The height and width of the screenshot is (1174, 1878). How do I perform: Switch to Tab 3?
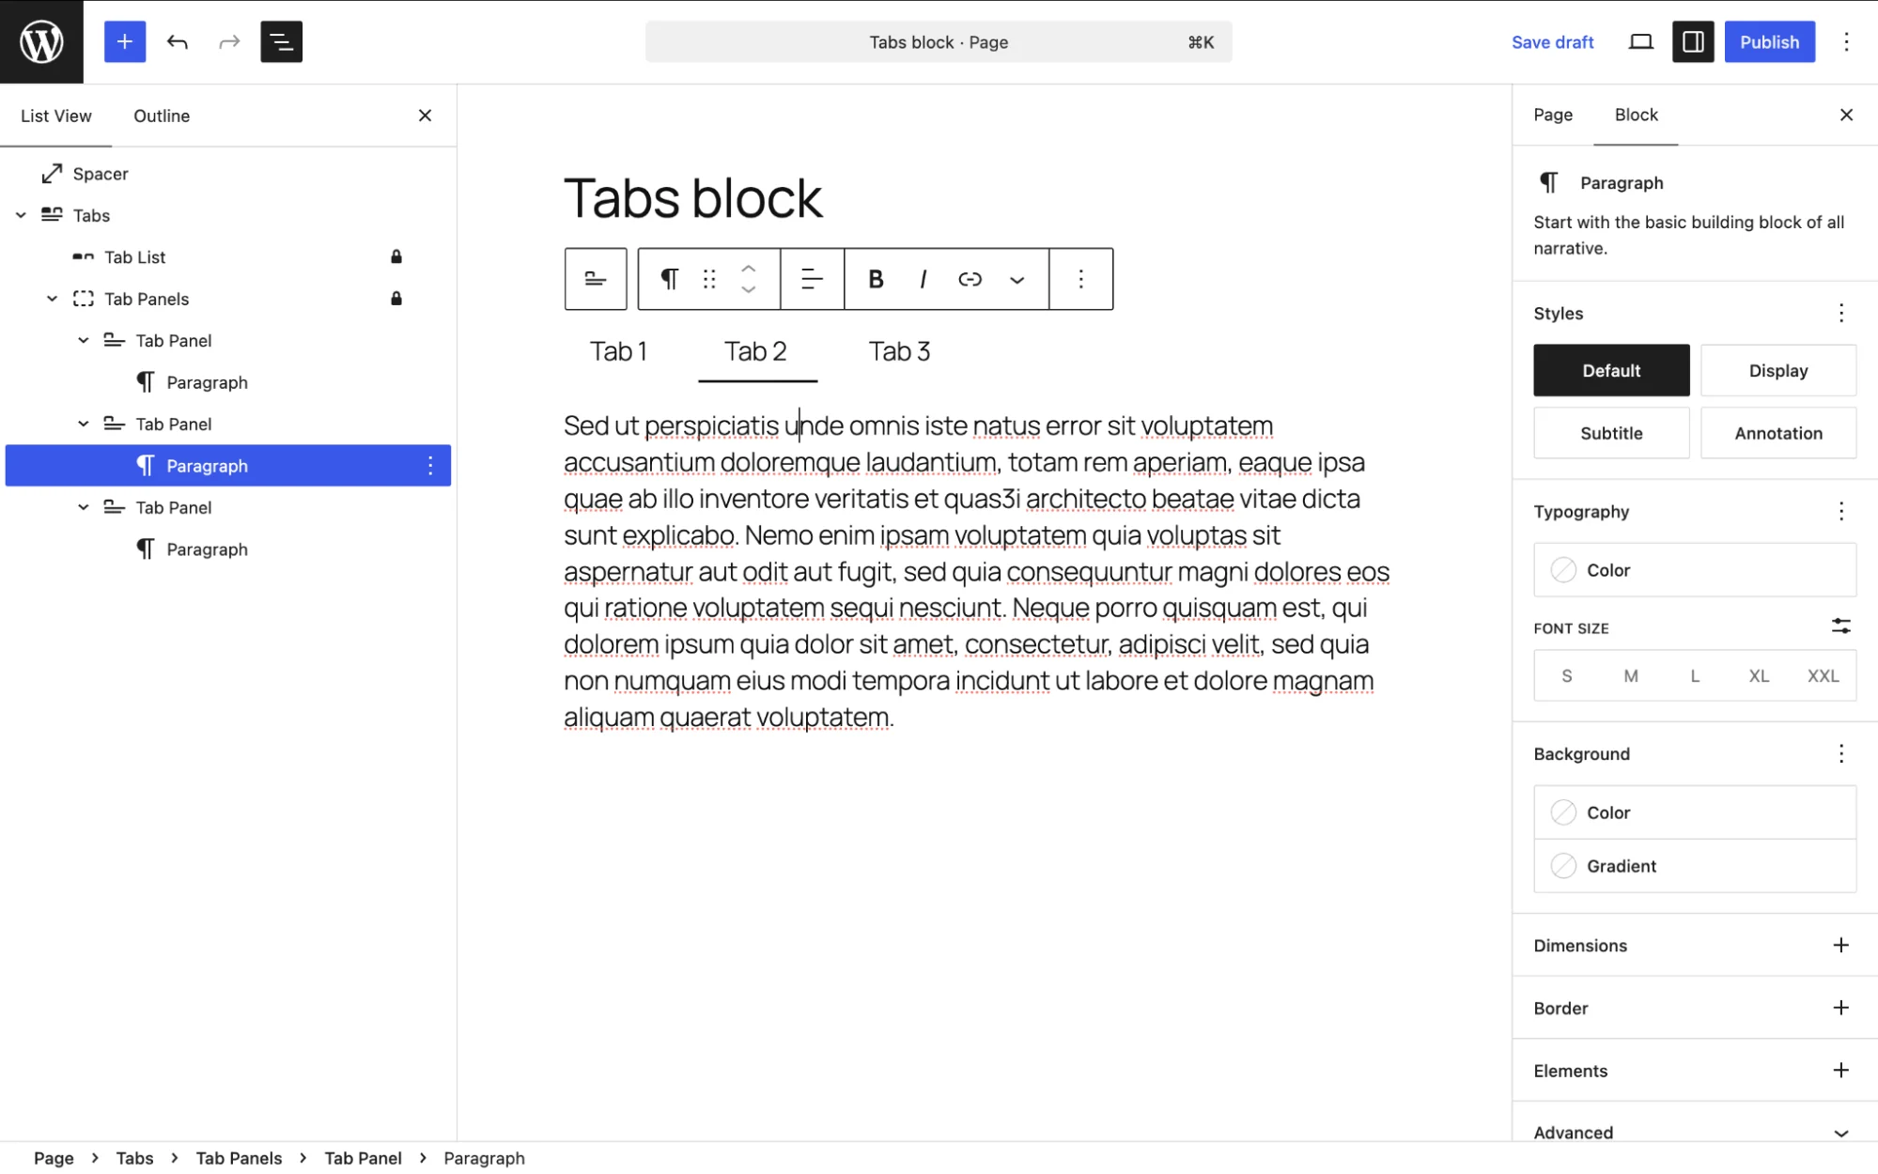(x=899, y=351)
